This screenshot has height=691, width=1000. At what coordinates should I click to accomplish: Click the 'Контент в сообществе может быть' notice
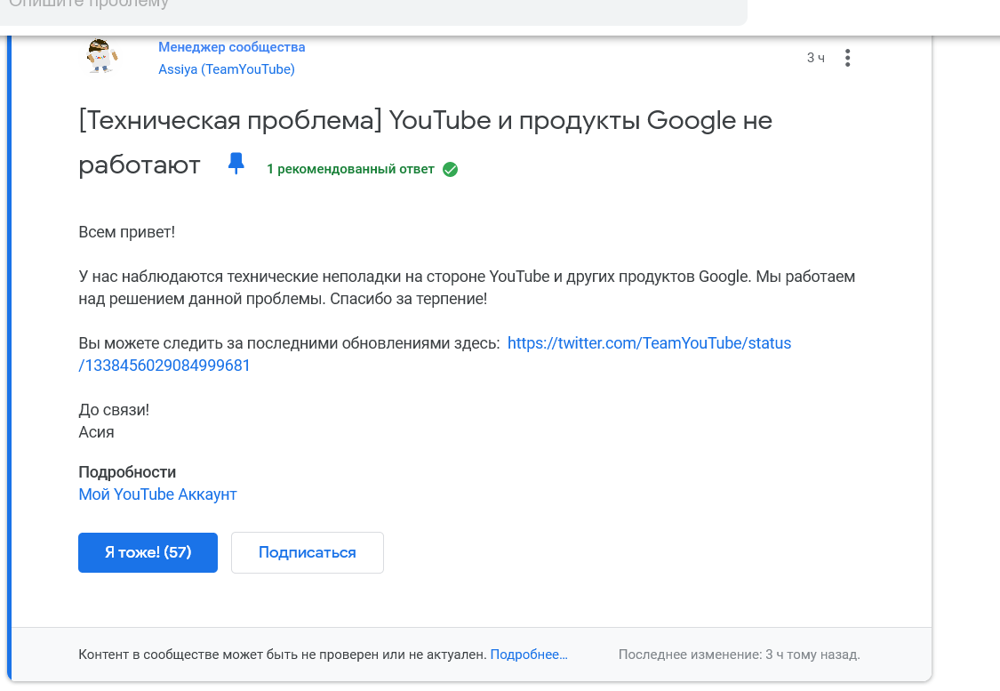282,655
